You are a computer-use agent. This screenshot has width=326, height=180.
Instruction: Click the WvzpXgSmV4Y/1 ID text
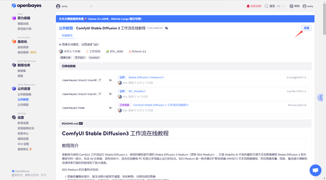[297, 77]
